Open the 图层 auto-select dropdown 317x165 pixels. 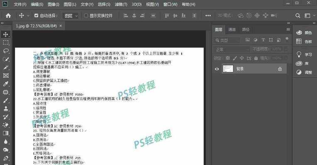point(71,16)
